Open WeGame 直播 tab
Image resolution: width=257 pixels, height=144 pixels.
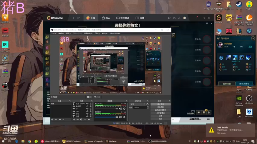(140, 18)
